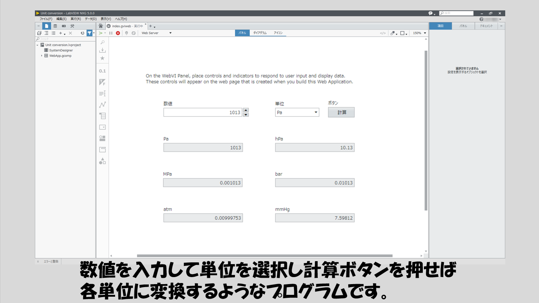Click the save-all icon in project toolbar

point(39,33)
